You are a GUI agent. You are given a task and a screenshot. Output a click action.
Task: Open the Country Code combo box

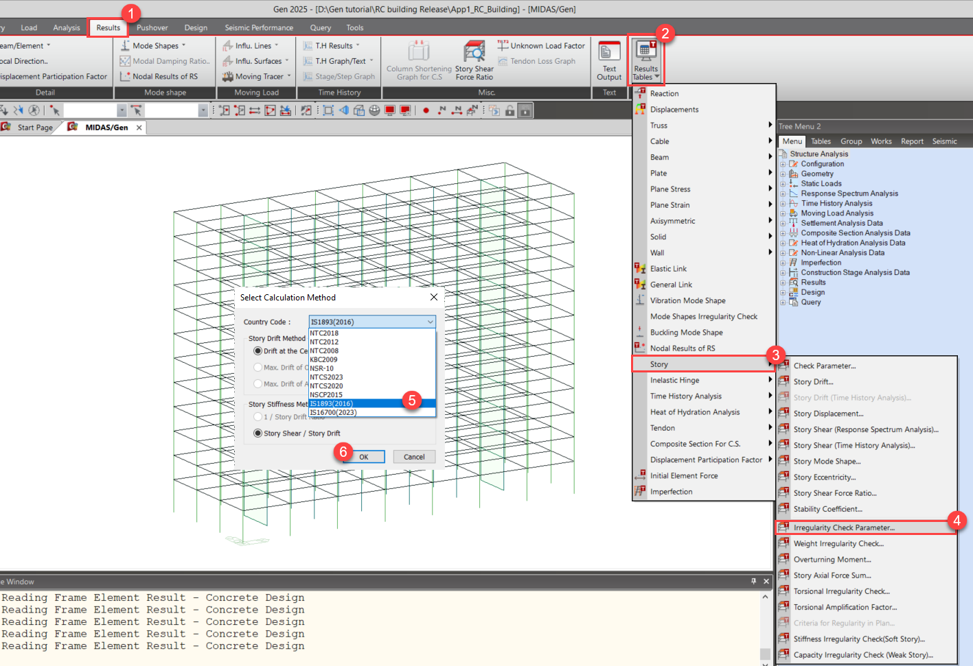point(372,322)
